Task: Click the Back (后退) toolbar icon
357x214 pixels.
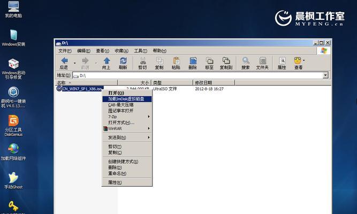Action: click(x=64, y=60)
